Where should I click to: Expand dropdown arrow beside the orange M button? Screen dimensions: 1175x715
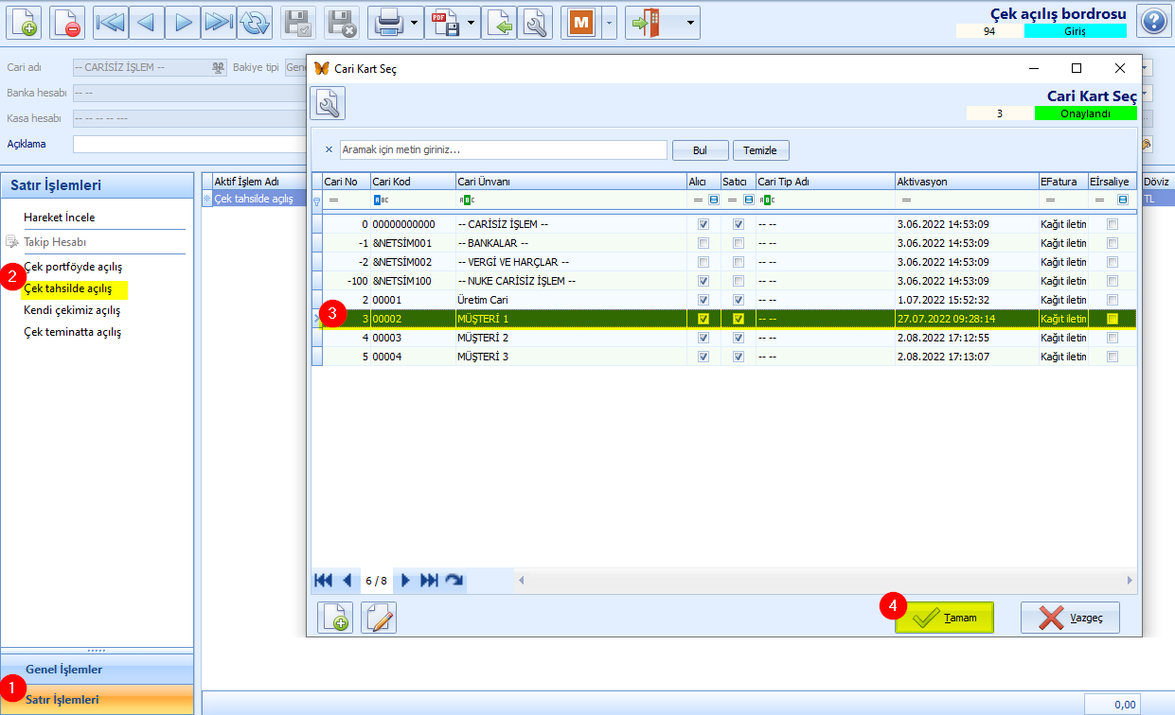point(610,22)
